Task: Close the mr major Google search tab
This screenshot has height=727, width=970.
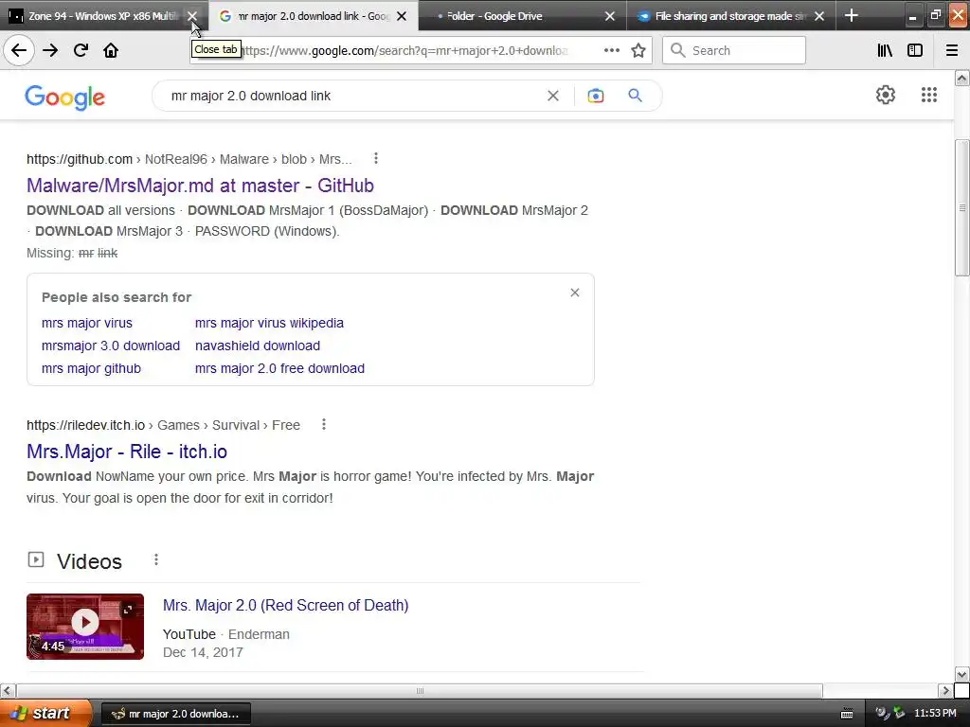Action: coord(402,16)
